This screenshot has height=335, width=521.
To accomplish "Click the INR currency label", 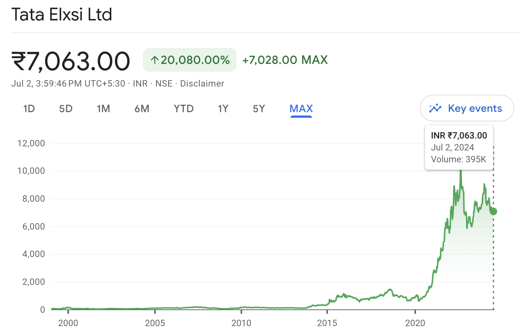I will [x=140, y=84].
